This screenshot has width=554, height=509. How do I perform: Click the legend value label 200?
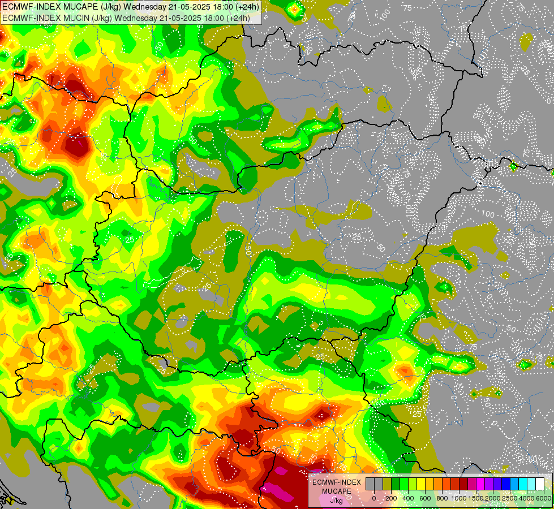(x=391, y=498)
